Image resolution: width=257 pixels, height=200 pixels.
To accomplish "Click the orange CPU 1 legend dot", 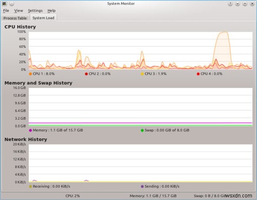I will 30,74.
